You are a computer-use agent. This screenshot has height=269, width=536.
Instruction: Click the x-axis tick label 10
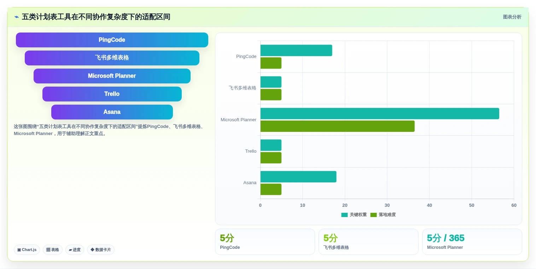(303, 205)
